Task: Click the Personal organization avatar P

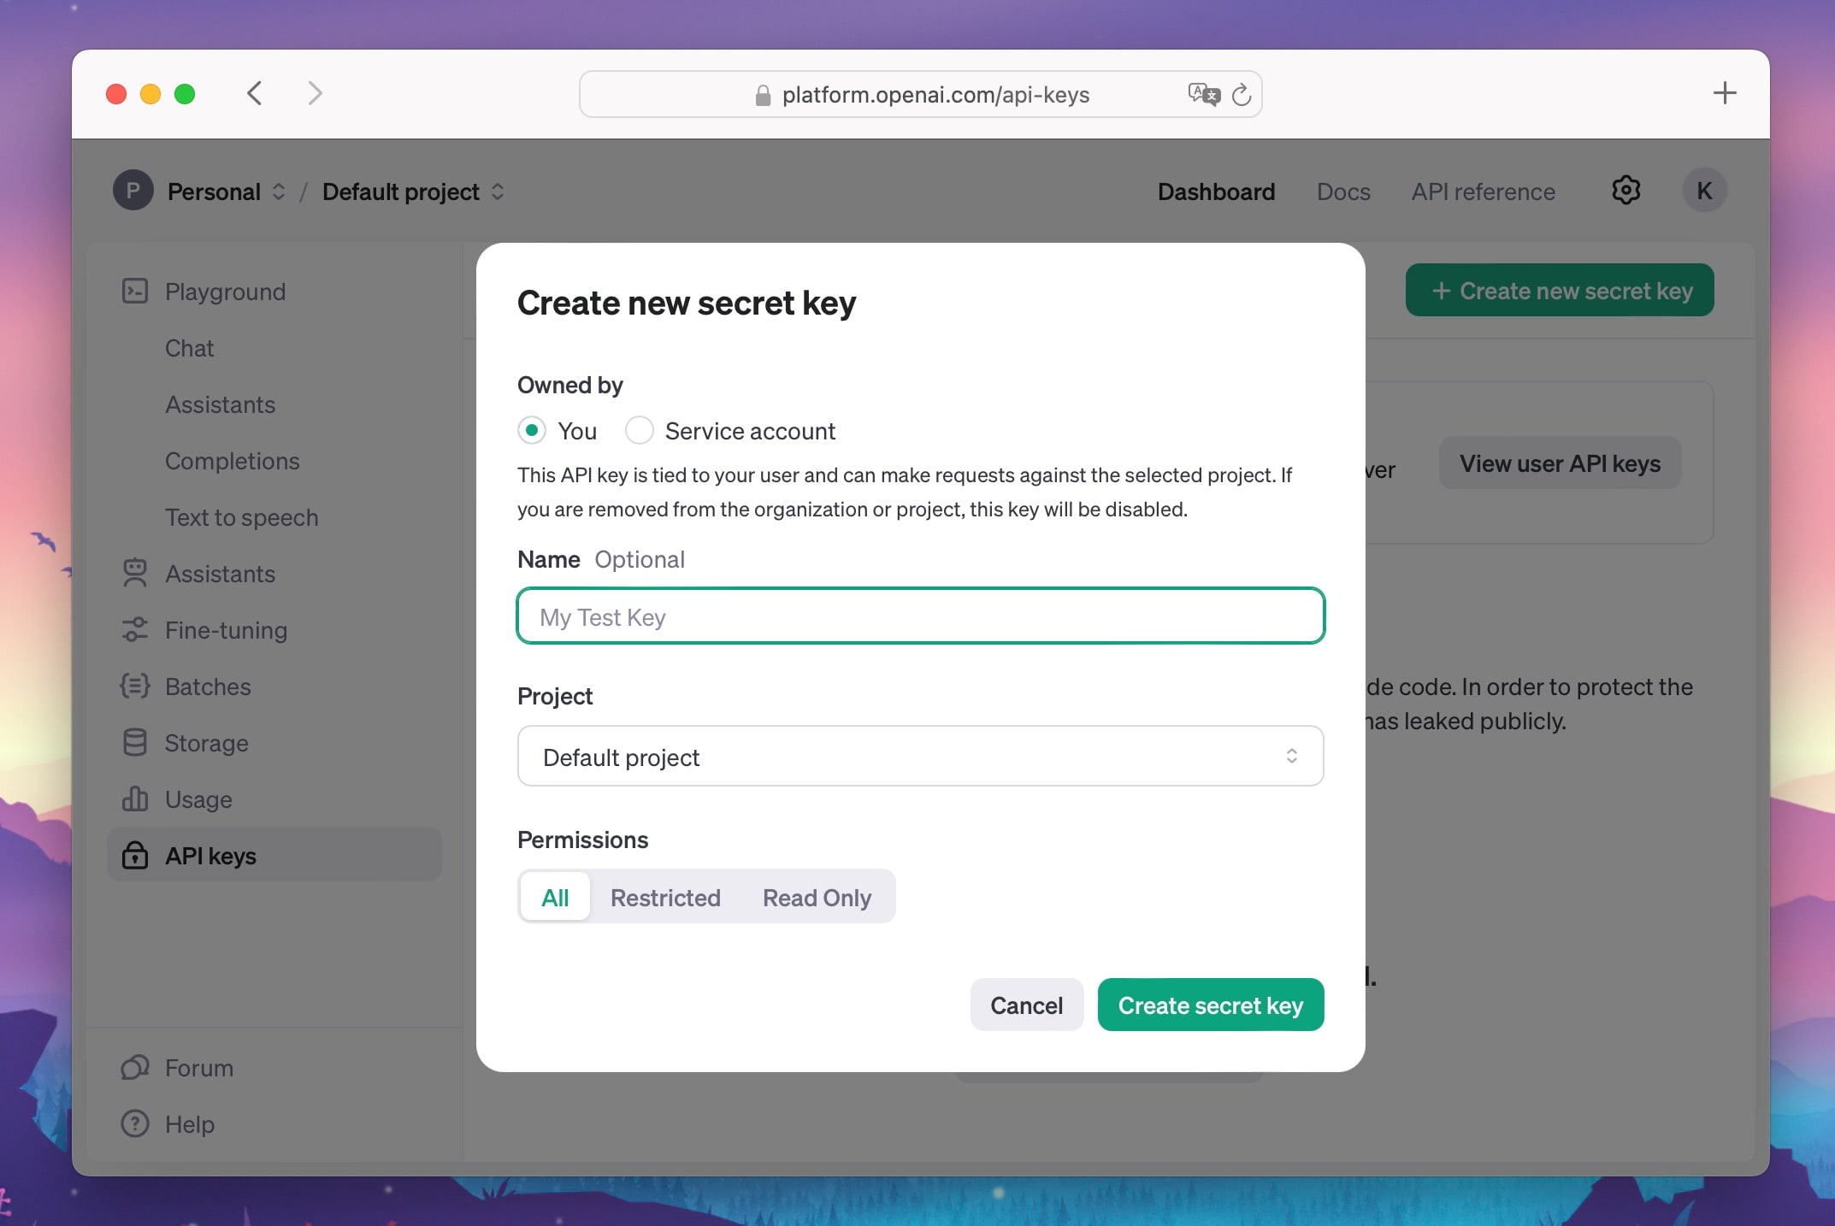Action: point(133,190)
